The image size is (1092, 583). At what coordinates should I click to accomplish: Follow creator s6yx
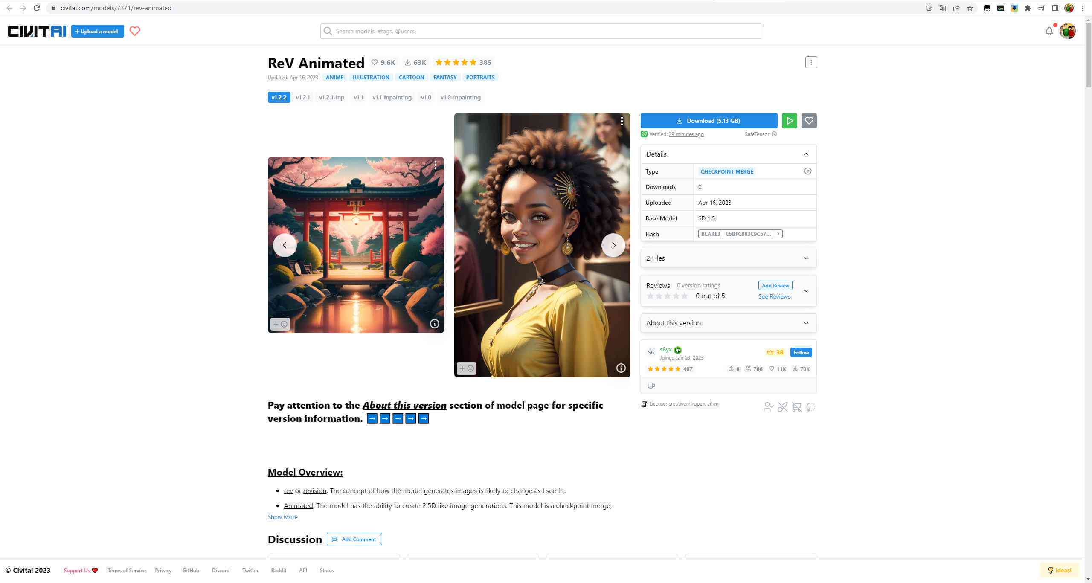[801, 352]
